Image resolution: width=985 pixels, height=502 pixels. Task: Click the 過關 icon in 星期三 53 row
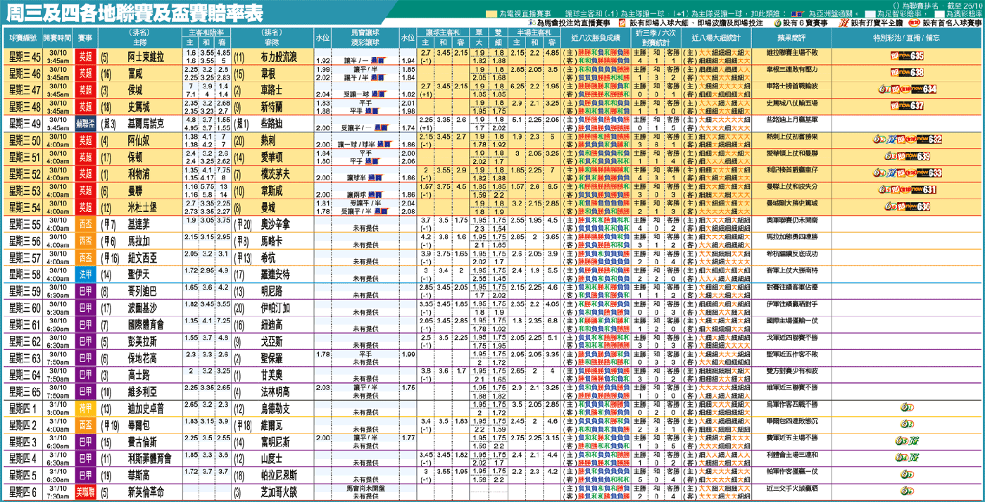[x=377, y=194]
